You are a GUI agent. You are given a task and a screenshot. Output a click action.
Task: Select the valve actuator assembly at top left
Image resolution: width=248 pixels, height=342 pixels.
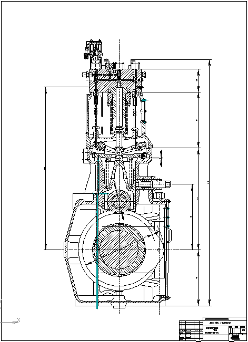pos(93,51)
